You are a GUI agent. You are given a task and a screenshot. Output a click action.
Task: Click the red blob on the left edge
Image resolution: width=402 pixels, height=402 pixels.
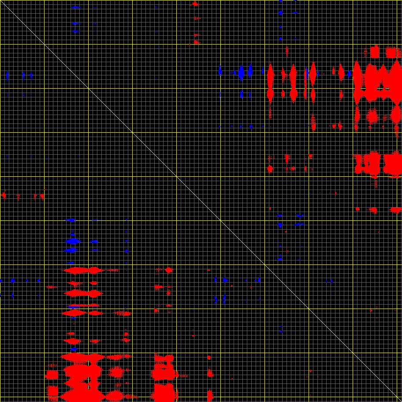click(x=4, y=195)
